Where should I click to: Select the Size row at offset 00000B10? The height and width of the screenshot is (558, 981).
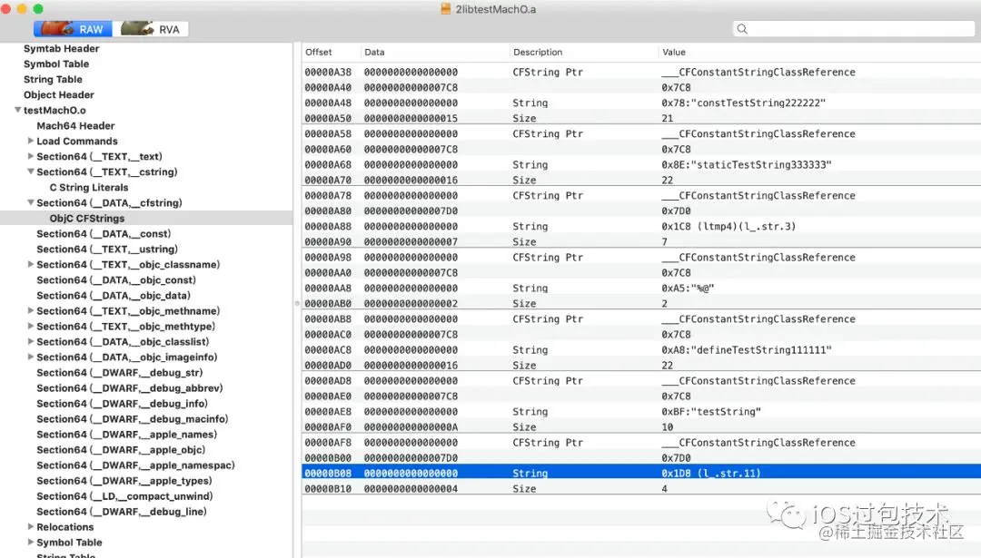(x=641, y=489)
